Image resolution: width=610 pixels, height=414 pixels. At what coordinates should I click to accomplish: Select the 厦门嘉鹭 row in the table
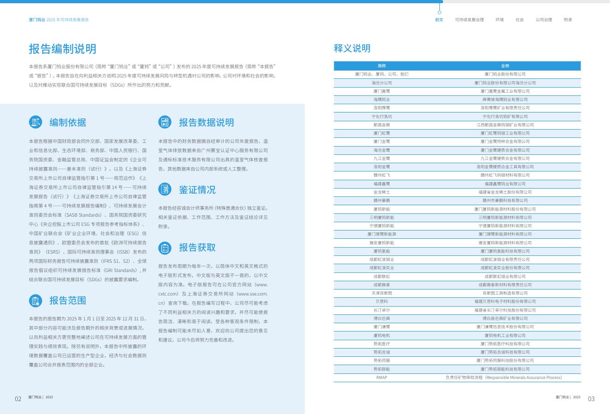pyautogui.click(x=457, y=91)
